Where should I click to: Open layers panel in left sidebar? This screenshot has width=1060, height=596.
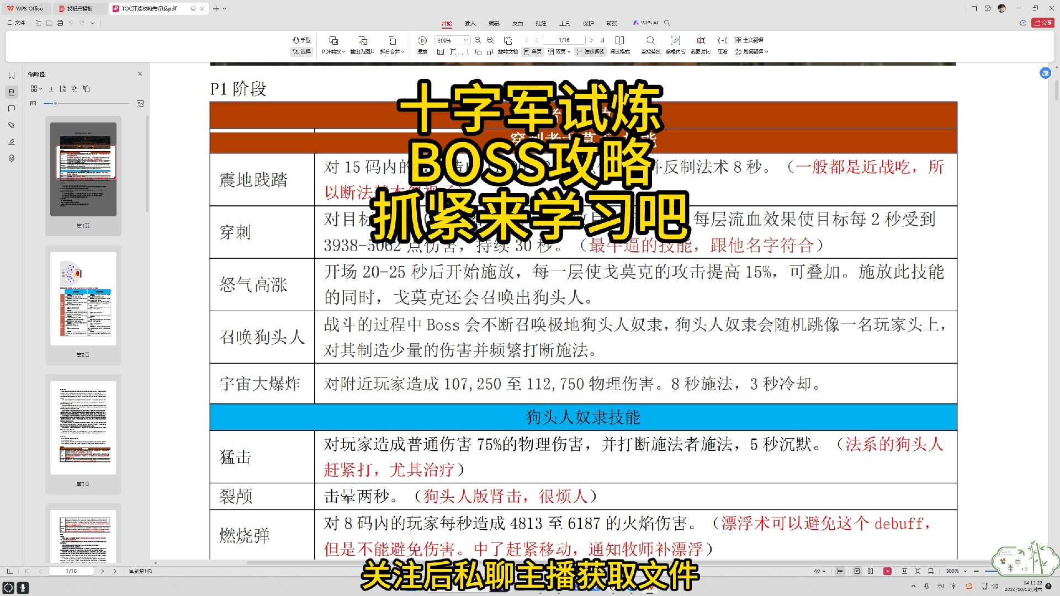pos(12,158)
